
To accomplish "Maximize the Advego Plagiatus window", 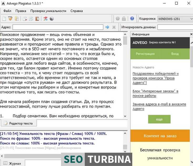I will pyautogui.click(x=176, y=3).
